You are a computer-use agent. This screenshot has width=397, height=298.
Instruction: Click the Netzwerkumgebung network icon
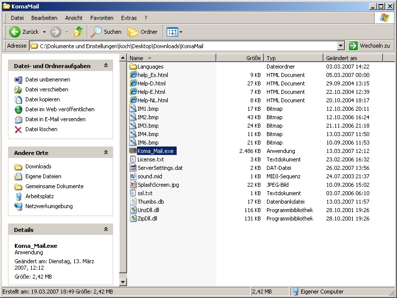[18, 206]
